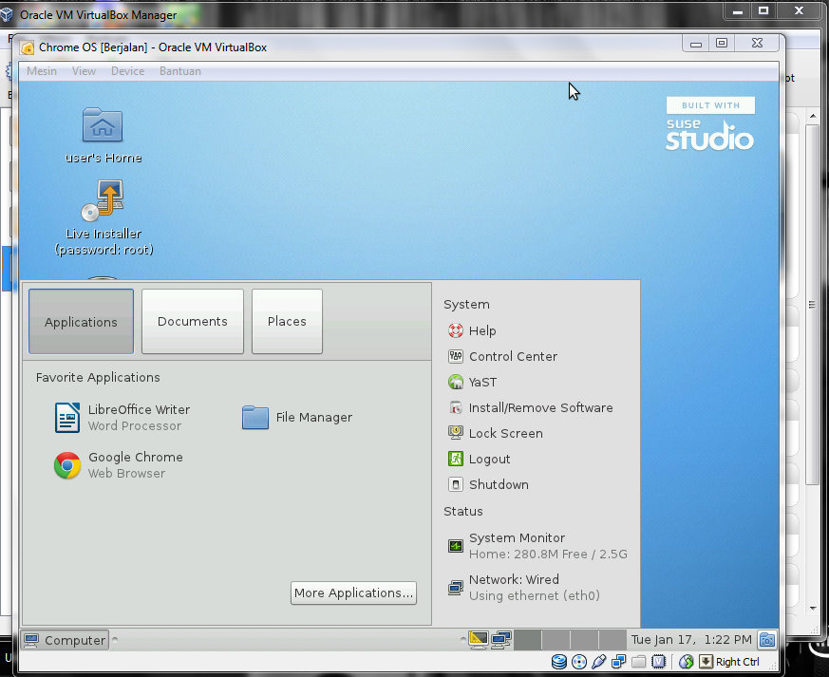Viewport: 829px width, 677px height.
Task: Open File Manager from favorite applications
Action: coord(297,418)
